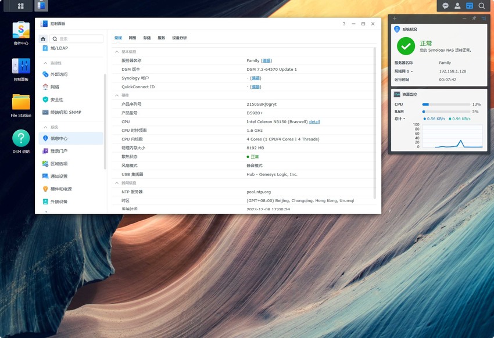Collapse the 系统 sidebar group

click(x=45, y=127)
